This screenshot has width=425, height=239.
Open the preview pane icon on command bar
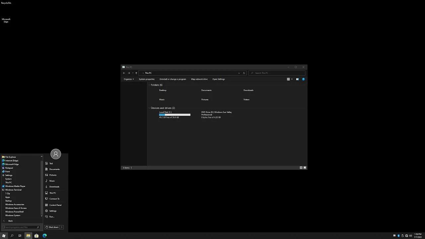[x=297, y=79]
